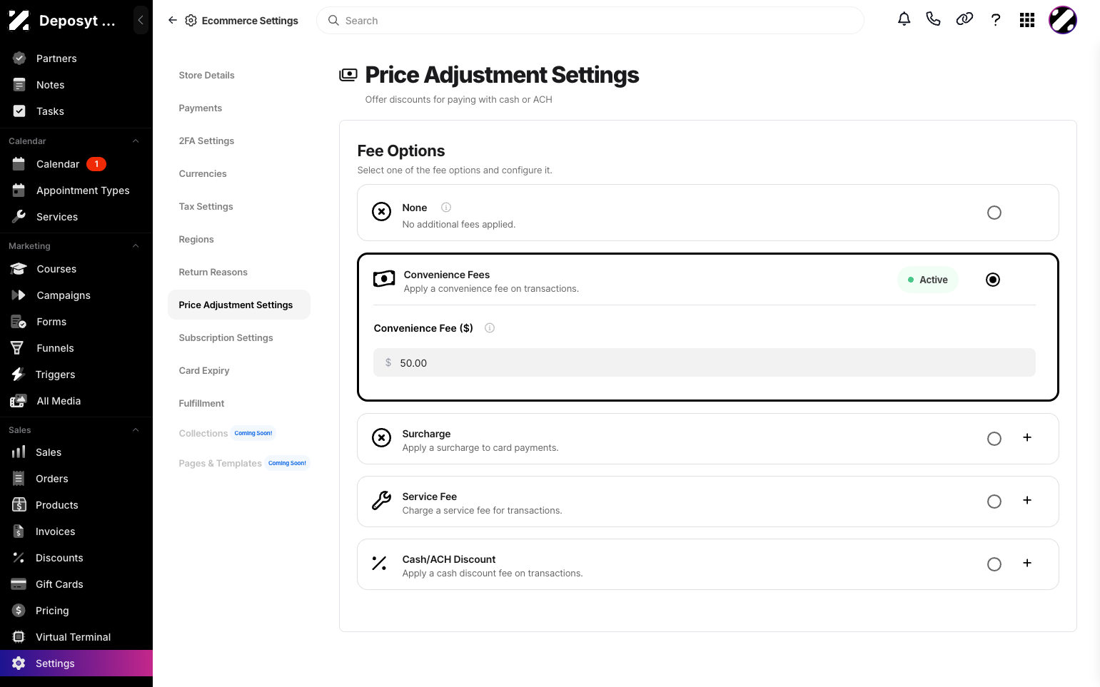This screenshot has height=687, width=1100.
Task: Open the Card Expiry settings tab
Action: tap(204, 370)
